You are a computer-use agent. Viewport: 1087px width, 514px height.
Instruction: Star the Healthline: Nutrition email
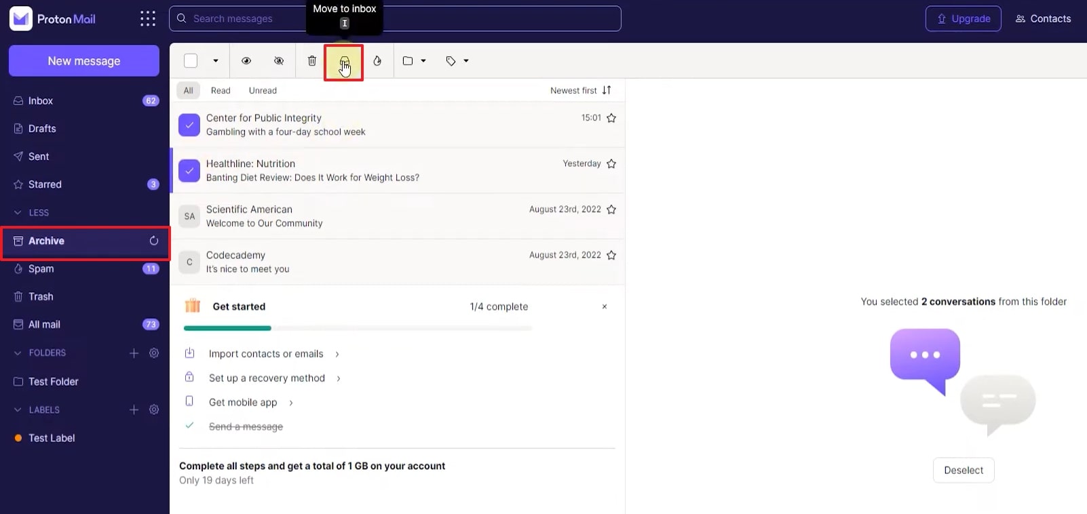tap(611, 163)
